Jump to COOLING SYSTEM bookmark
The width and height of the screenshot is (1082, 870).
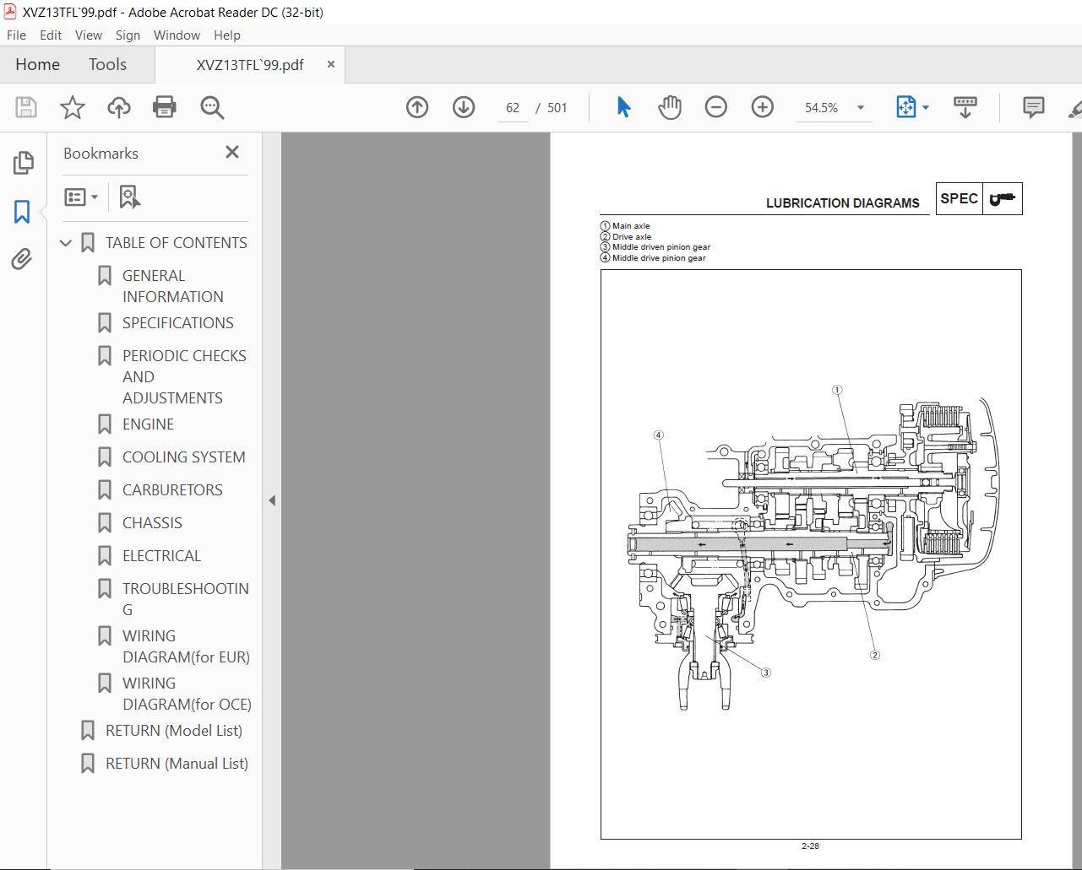click(x=184, y=457)
